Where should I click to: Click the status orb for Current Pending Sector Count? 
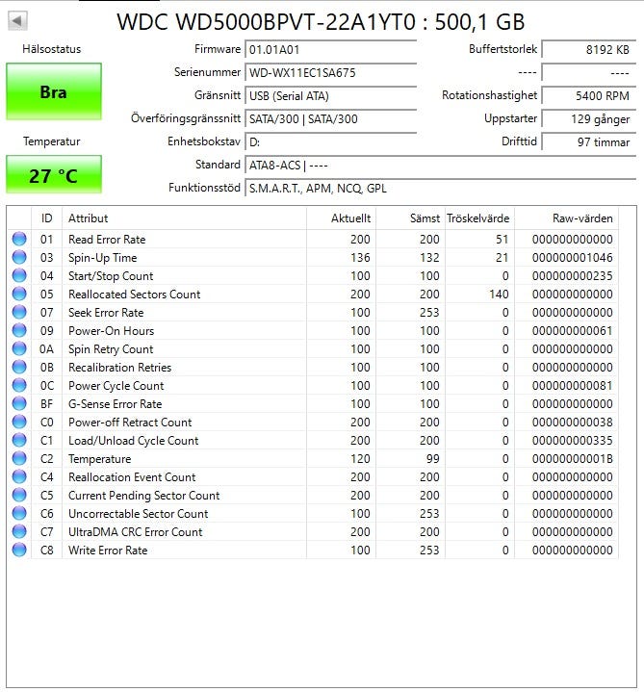[x=19, y=495]
